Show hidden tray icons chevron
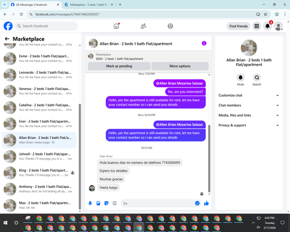Viewport: 290px width, 232px height. (x=253, y=223)
